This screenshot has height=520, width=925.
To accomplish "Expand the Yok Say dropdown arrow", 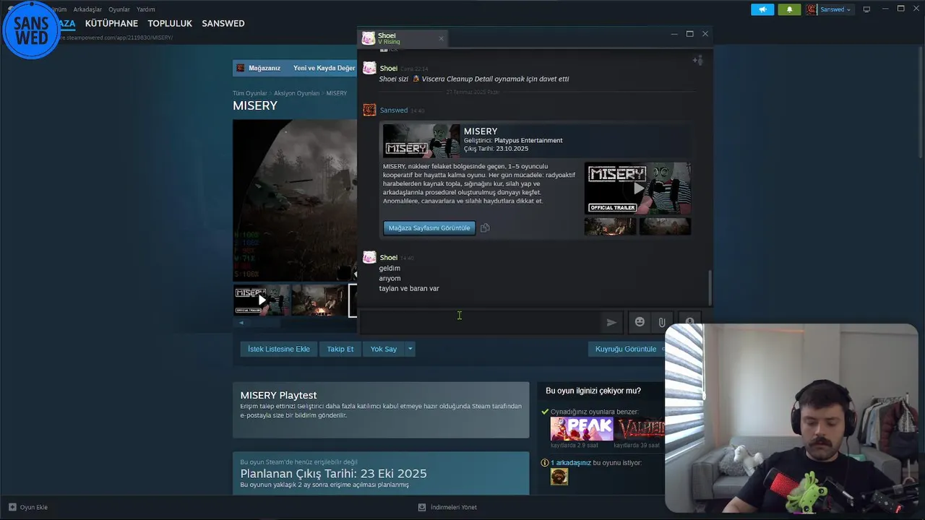I will (410, 349).
